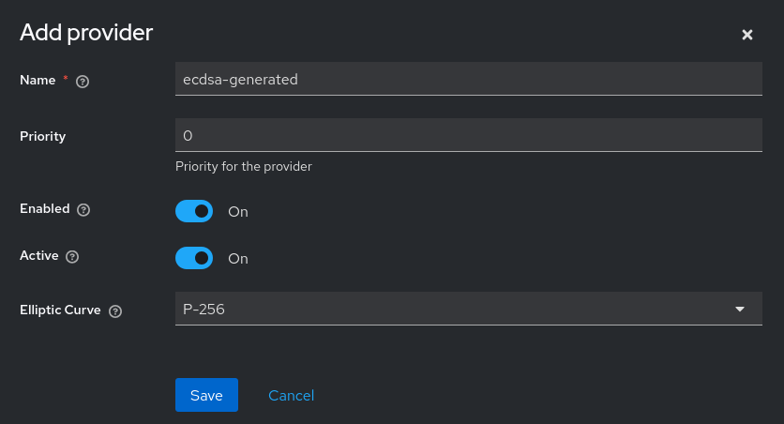Click the Elliptic Curve help icon
The height and width of the screenshot is (424, 784).
pyautogui.click(x=115, y=311)
